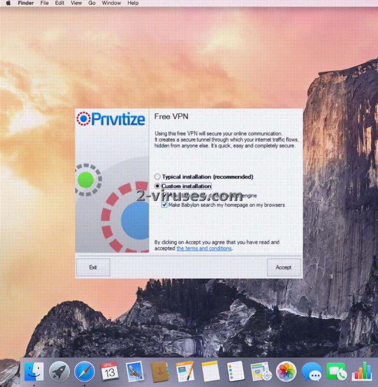Open Maps icon in dock

pos(261,372)
